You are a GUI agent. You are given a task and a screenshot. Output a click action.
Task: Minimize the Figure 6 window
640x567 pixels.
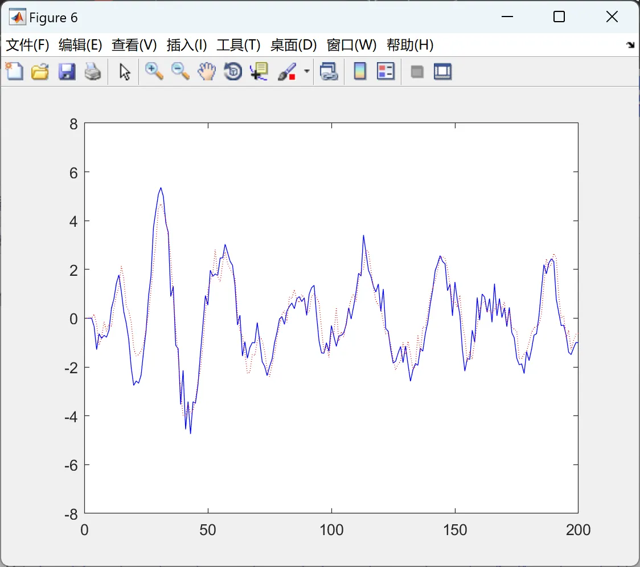coord(507,17)
